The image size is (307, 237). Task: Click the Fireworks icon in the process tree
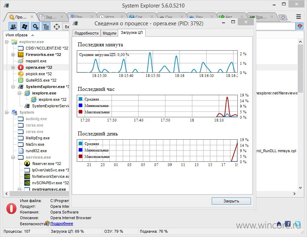tap(21, 55)
